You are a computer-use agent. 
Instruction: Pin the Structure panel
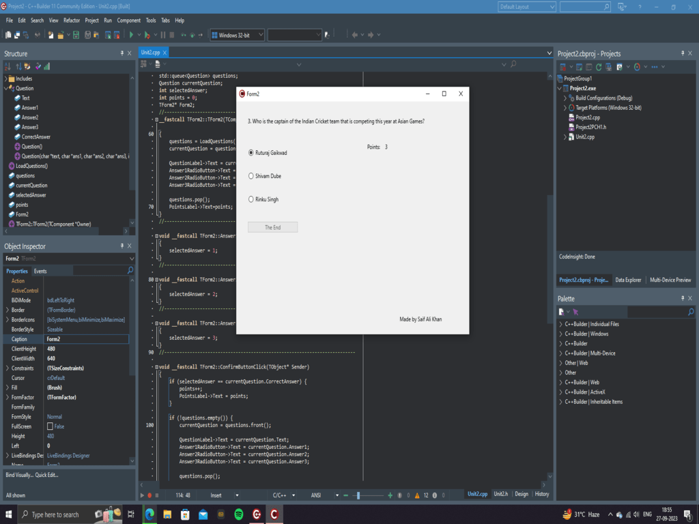(x=122, y=53)
